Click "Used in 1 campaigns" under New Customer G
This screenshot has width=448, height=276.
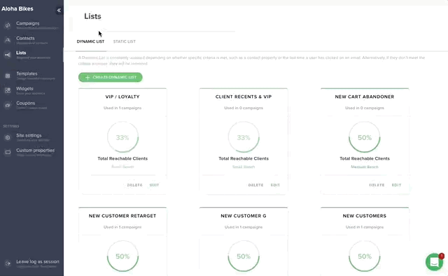244,227
